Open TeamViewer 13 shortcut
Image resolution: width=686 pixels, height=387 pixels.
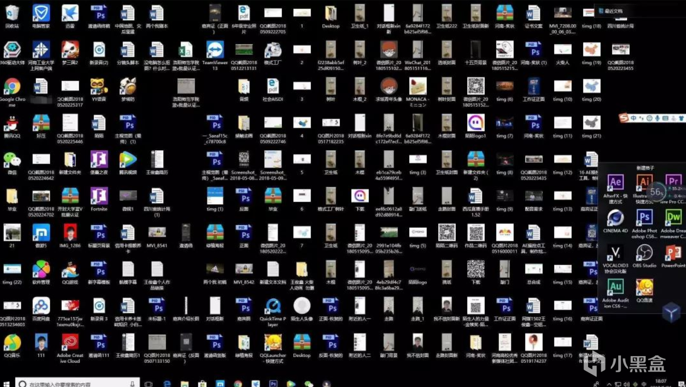tap(215, 55)
